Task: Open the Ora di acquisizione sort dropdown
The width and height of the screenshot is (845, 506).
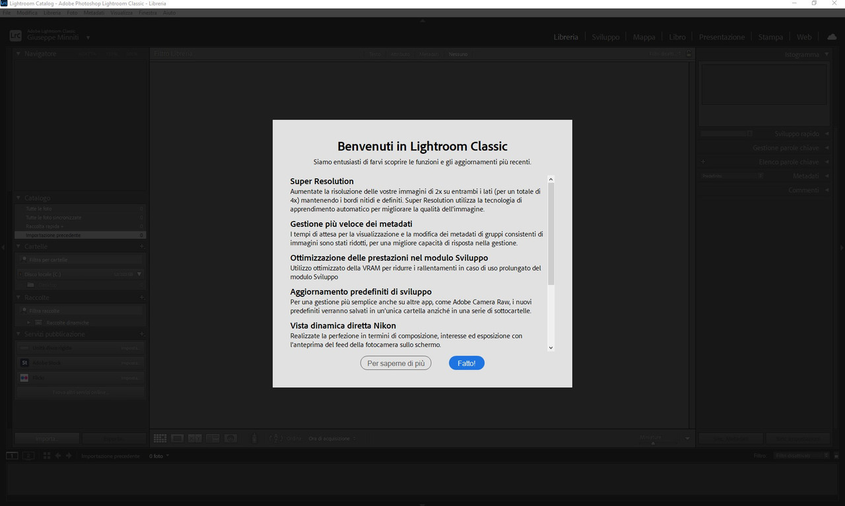Action: point(332,439)
